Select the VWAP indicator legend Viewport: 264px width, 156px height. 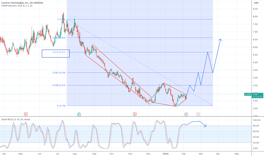tap(17, 6)
